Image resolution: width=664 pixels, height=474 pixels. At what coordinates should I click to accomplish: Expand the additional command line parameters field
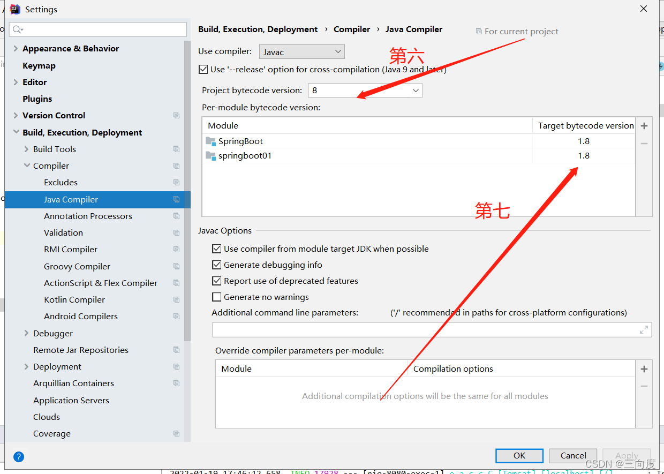pyautogui.click(x=644, y=330)
